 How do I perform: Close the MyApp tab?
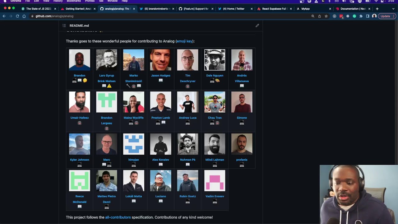[x=330, y=9]
